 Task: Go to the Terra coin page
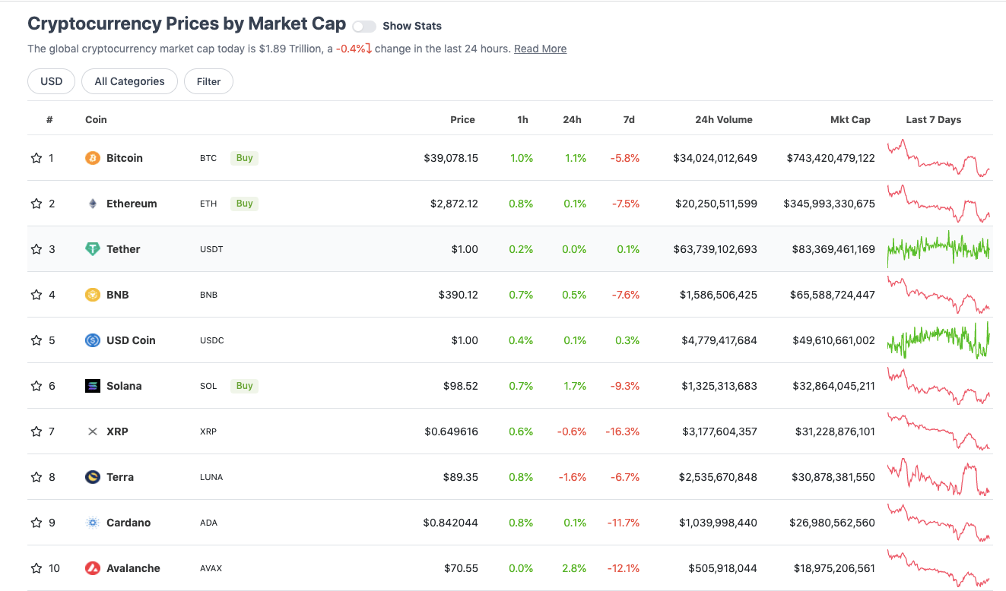click(120, 477)
